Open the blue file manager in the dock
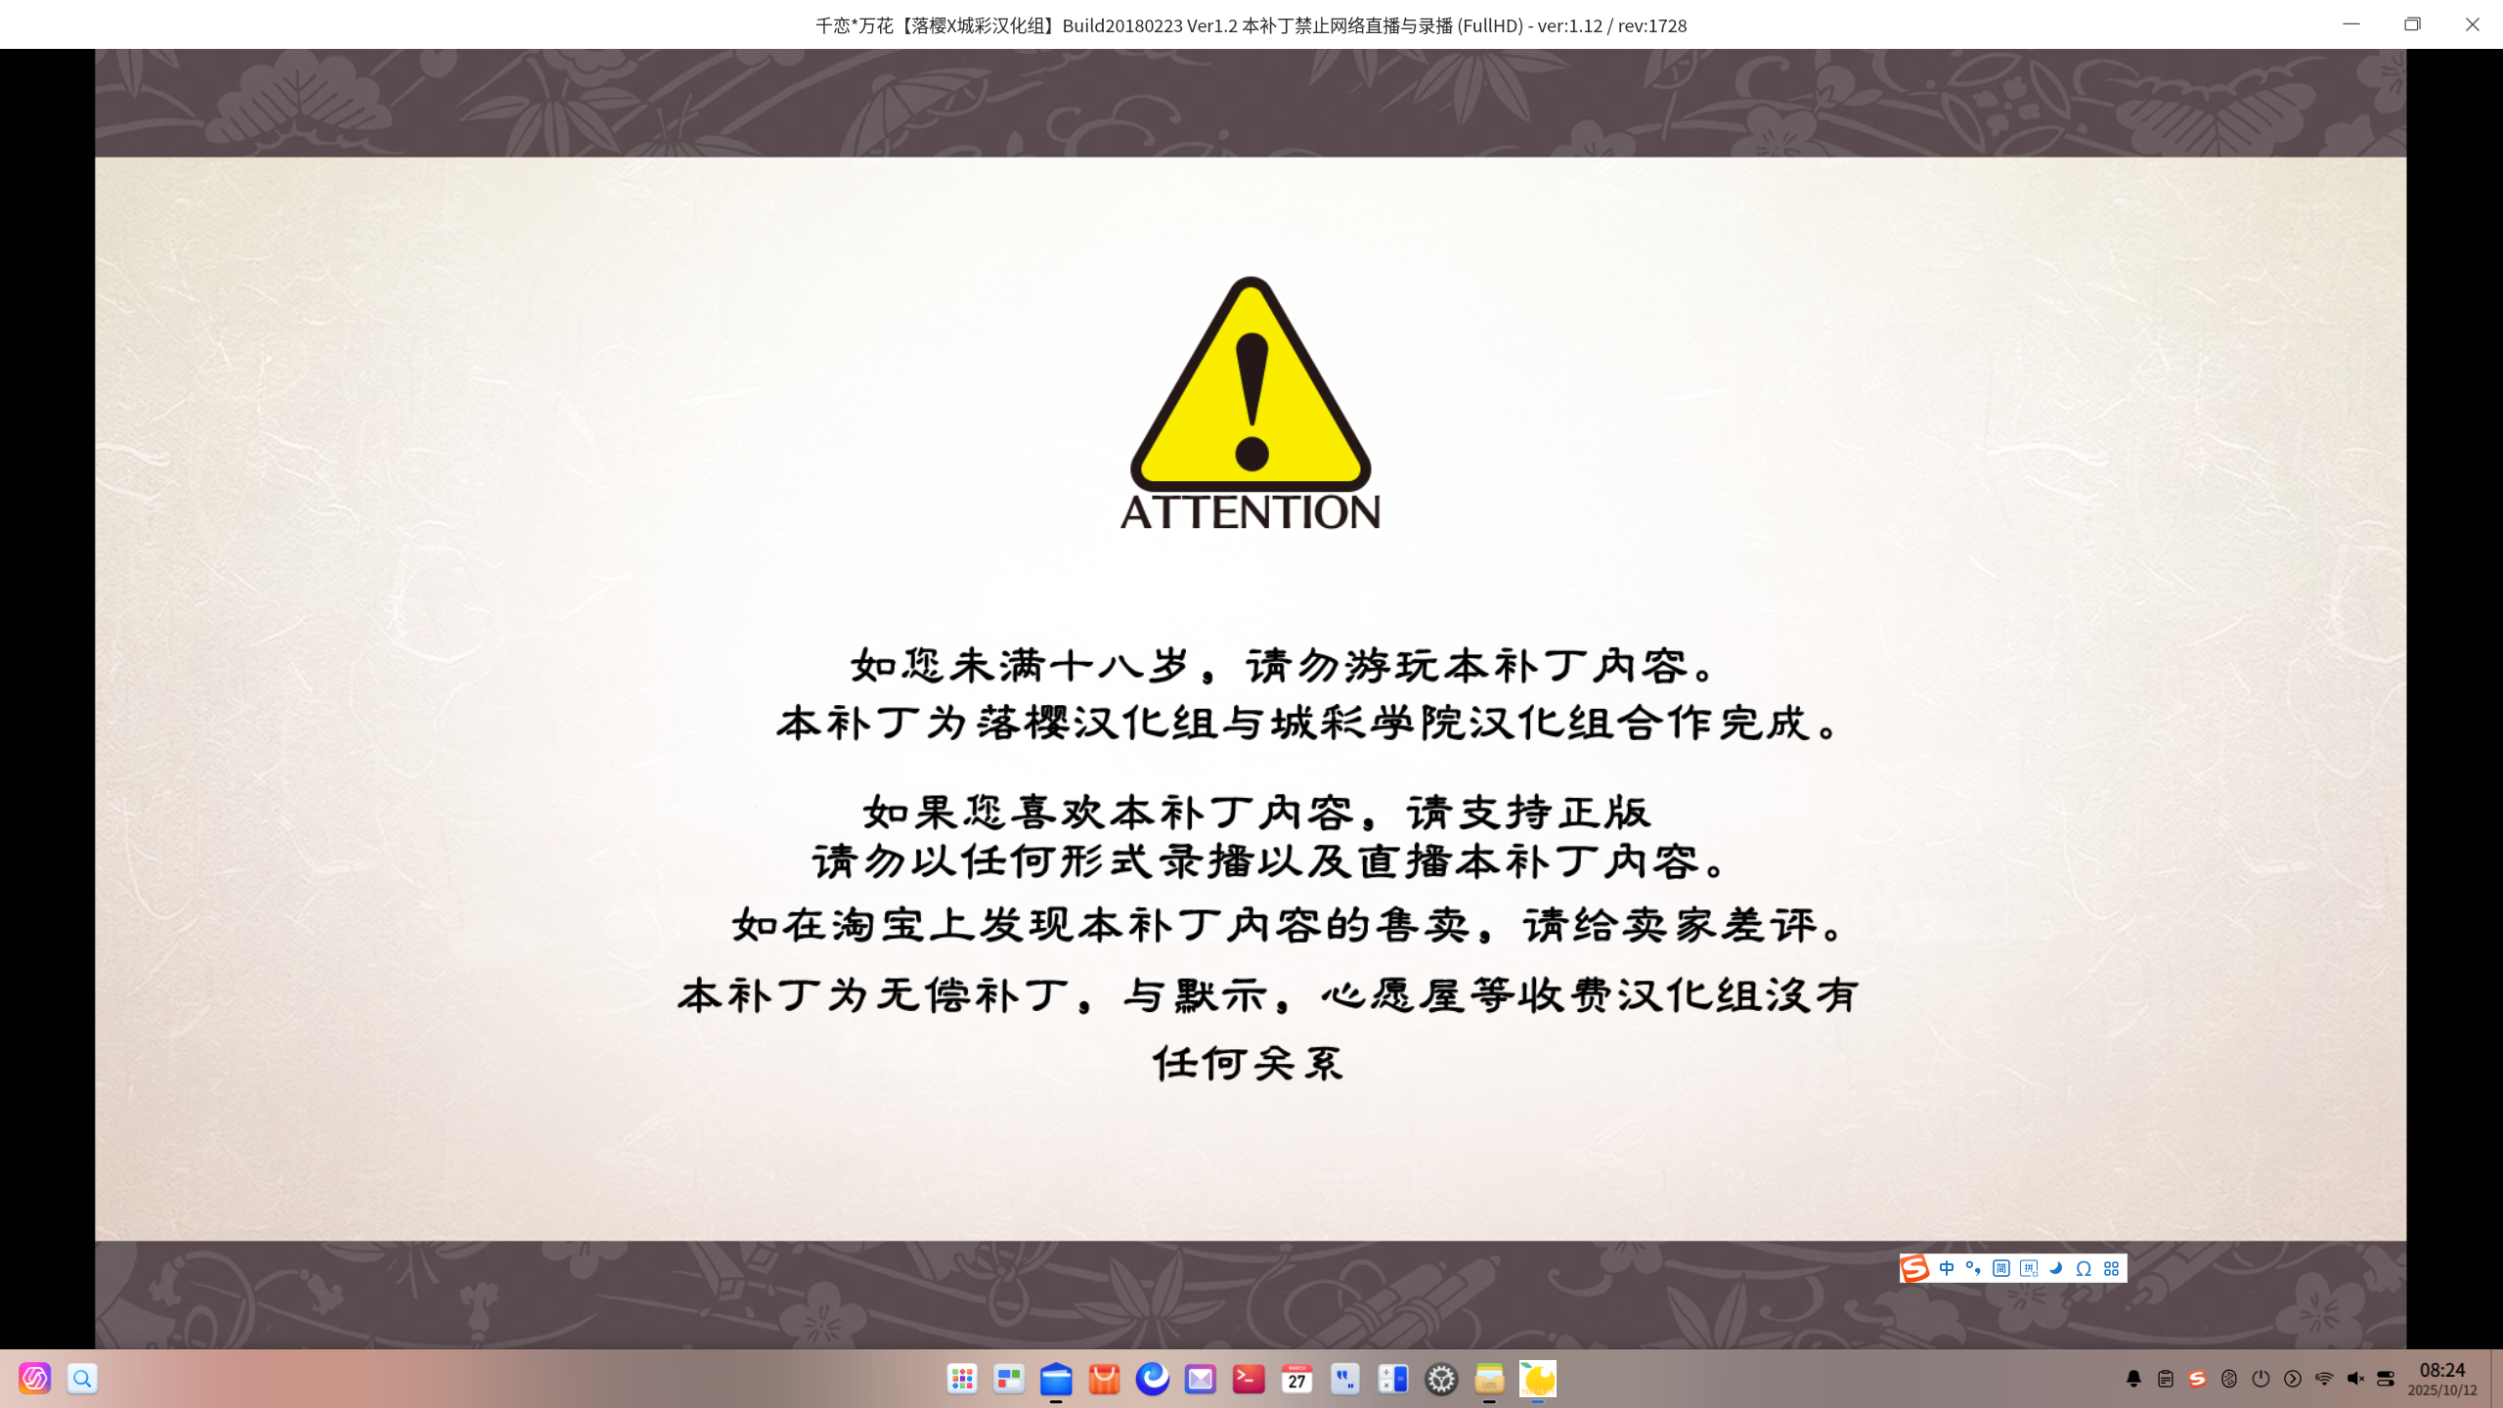 pyautogui.click(x=1056, y=1379)
